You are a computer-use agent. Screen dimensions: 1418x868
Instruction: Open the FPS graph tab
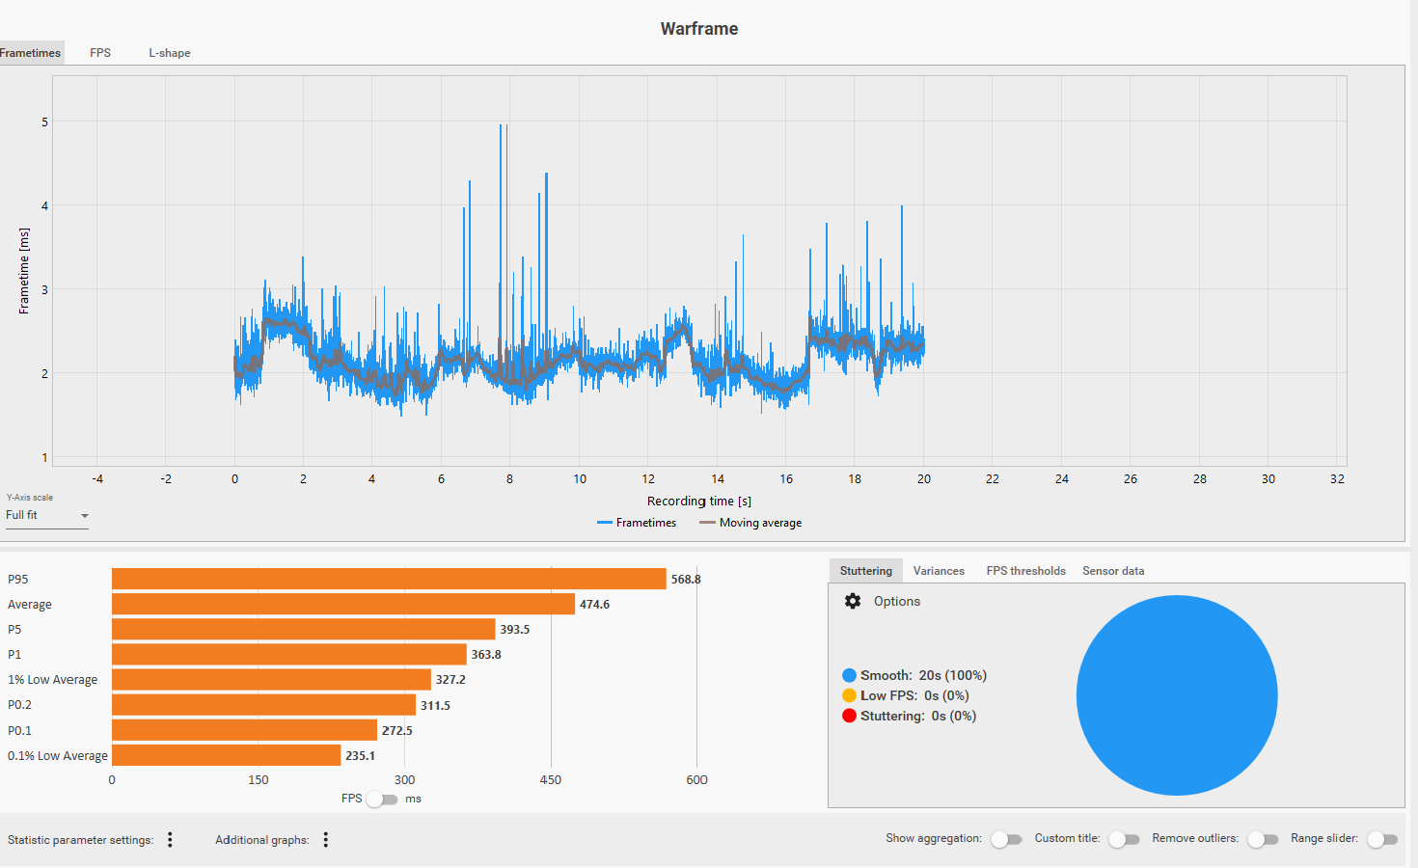pyautogui.click(x=100, y=53)
